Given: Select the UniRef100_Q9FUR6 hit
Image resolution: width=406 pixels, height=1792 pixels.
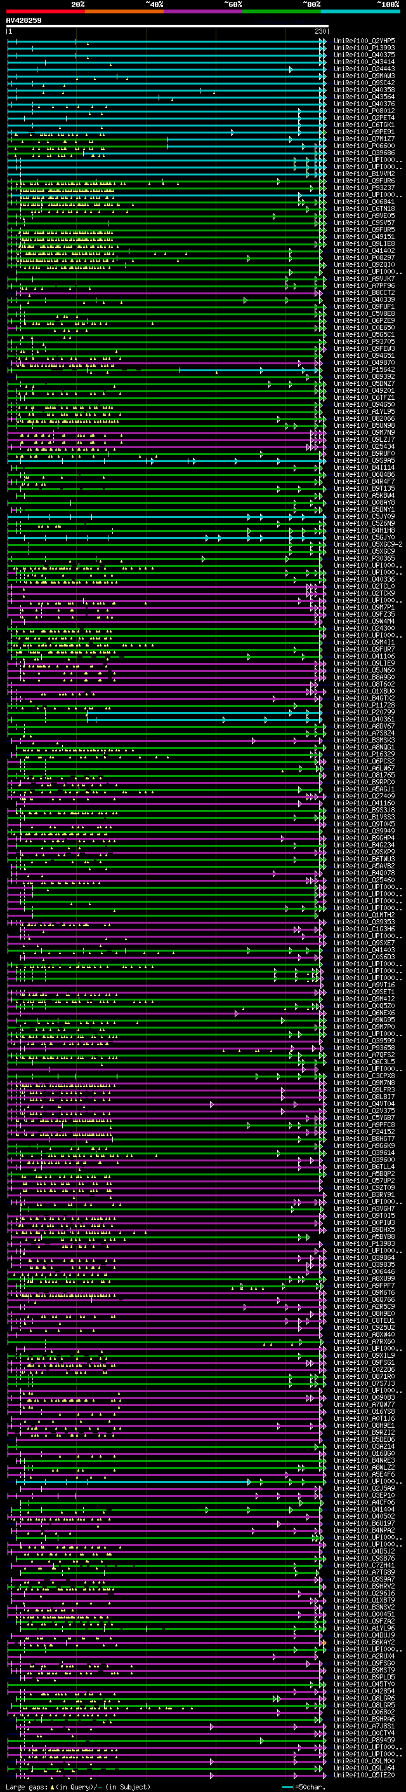Looking at the screenshot, I should click(x=364, y=181).
